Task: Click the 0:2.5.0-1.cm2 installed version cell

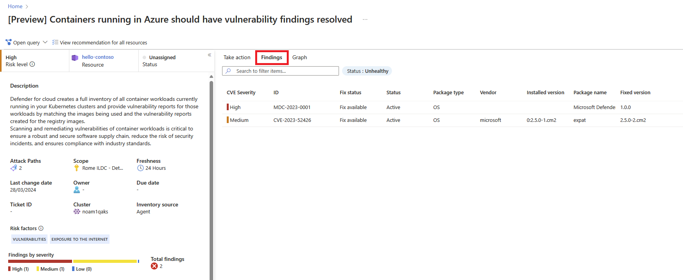Action: (x=542, y=120)
